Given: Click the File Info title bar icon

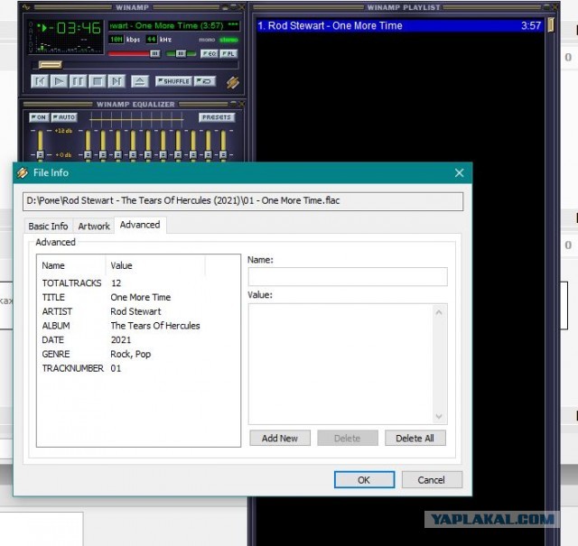Looking at the screenshot, I should [23, 172].
